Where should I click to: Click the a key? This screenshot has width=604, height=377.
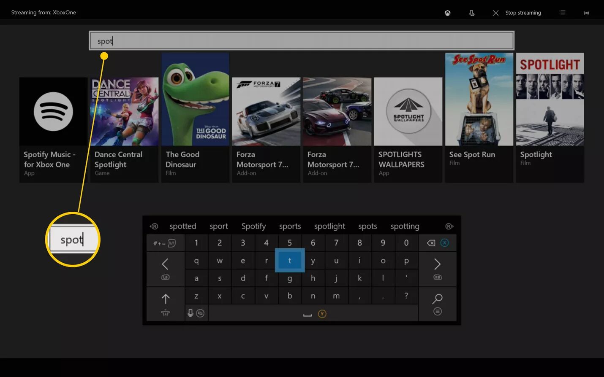196,278
